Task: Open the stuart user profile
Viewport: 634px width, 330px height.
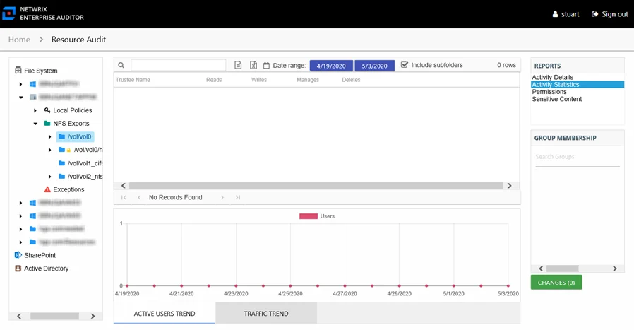Action: [x=566, y=14]
